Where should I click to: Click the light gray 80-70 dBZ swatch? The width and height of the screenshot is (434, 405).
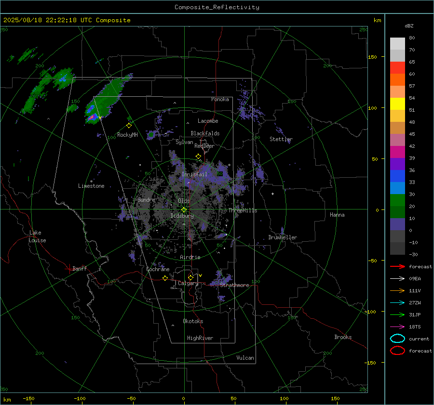[397, 44]
